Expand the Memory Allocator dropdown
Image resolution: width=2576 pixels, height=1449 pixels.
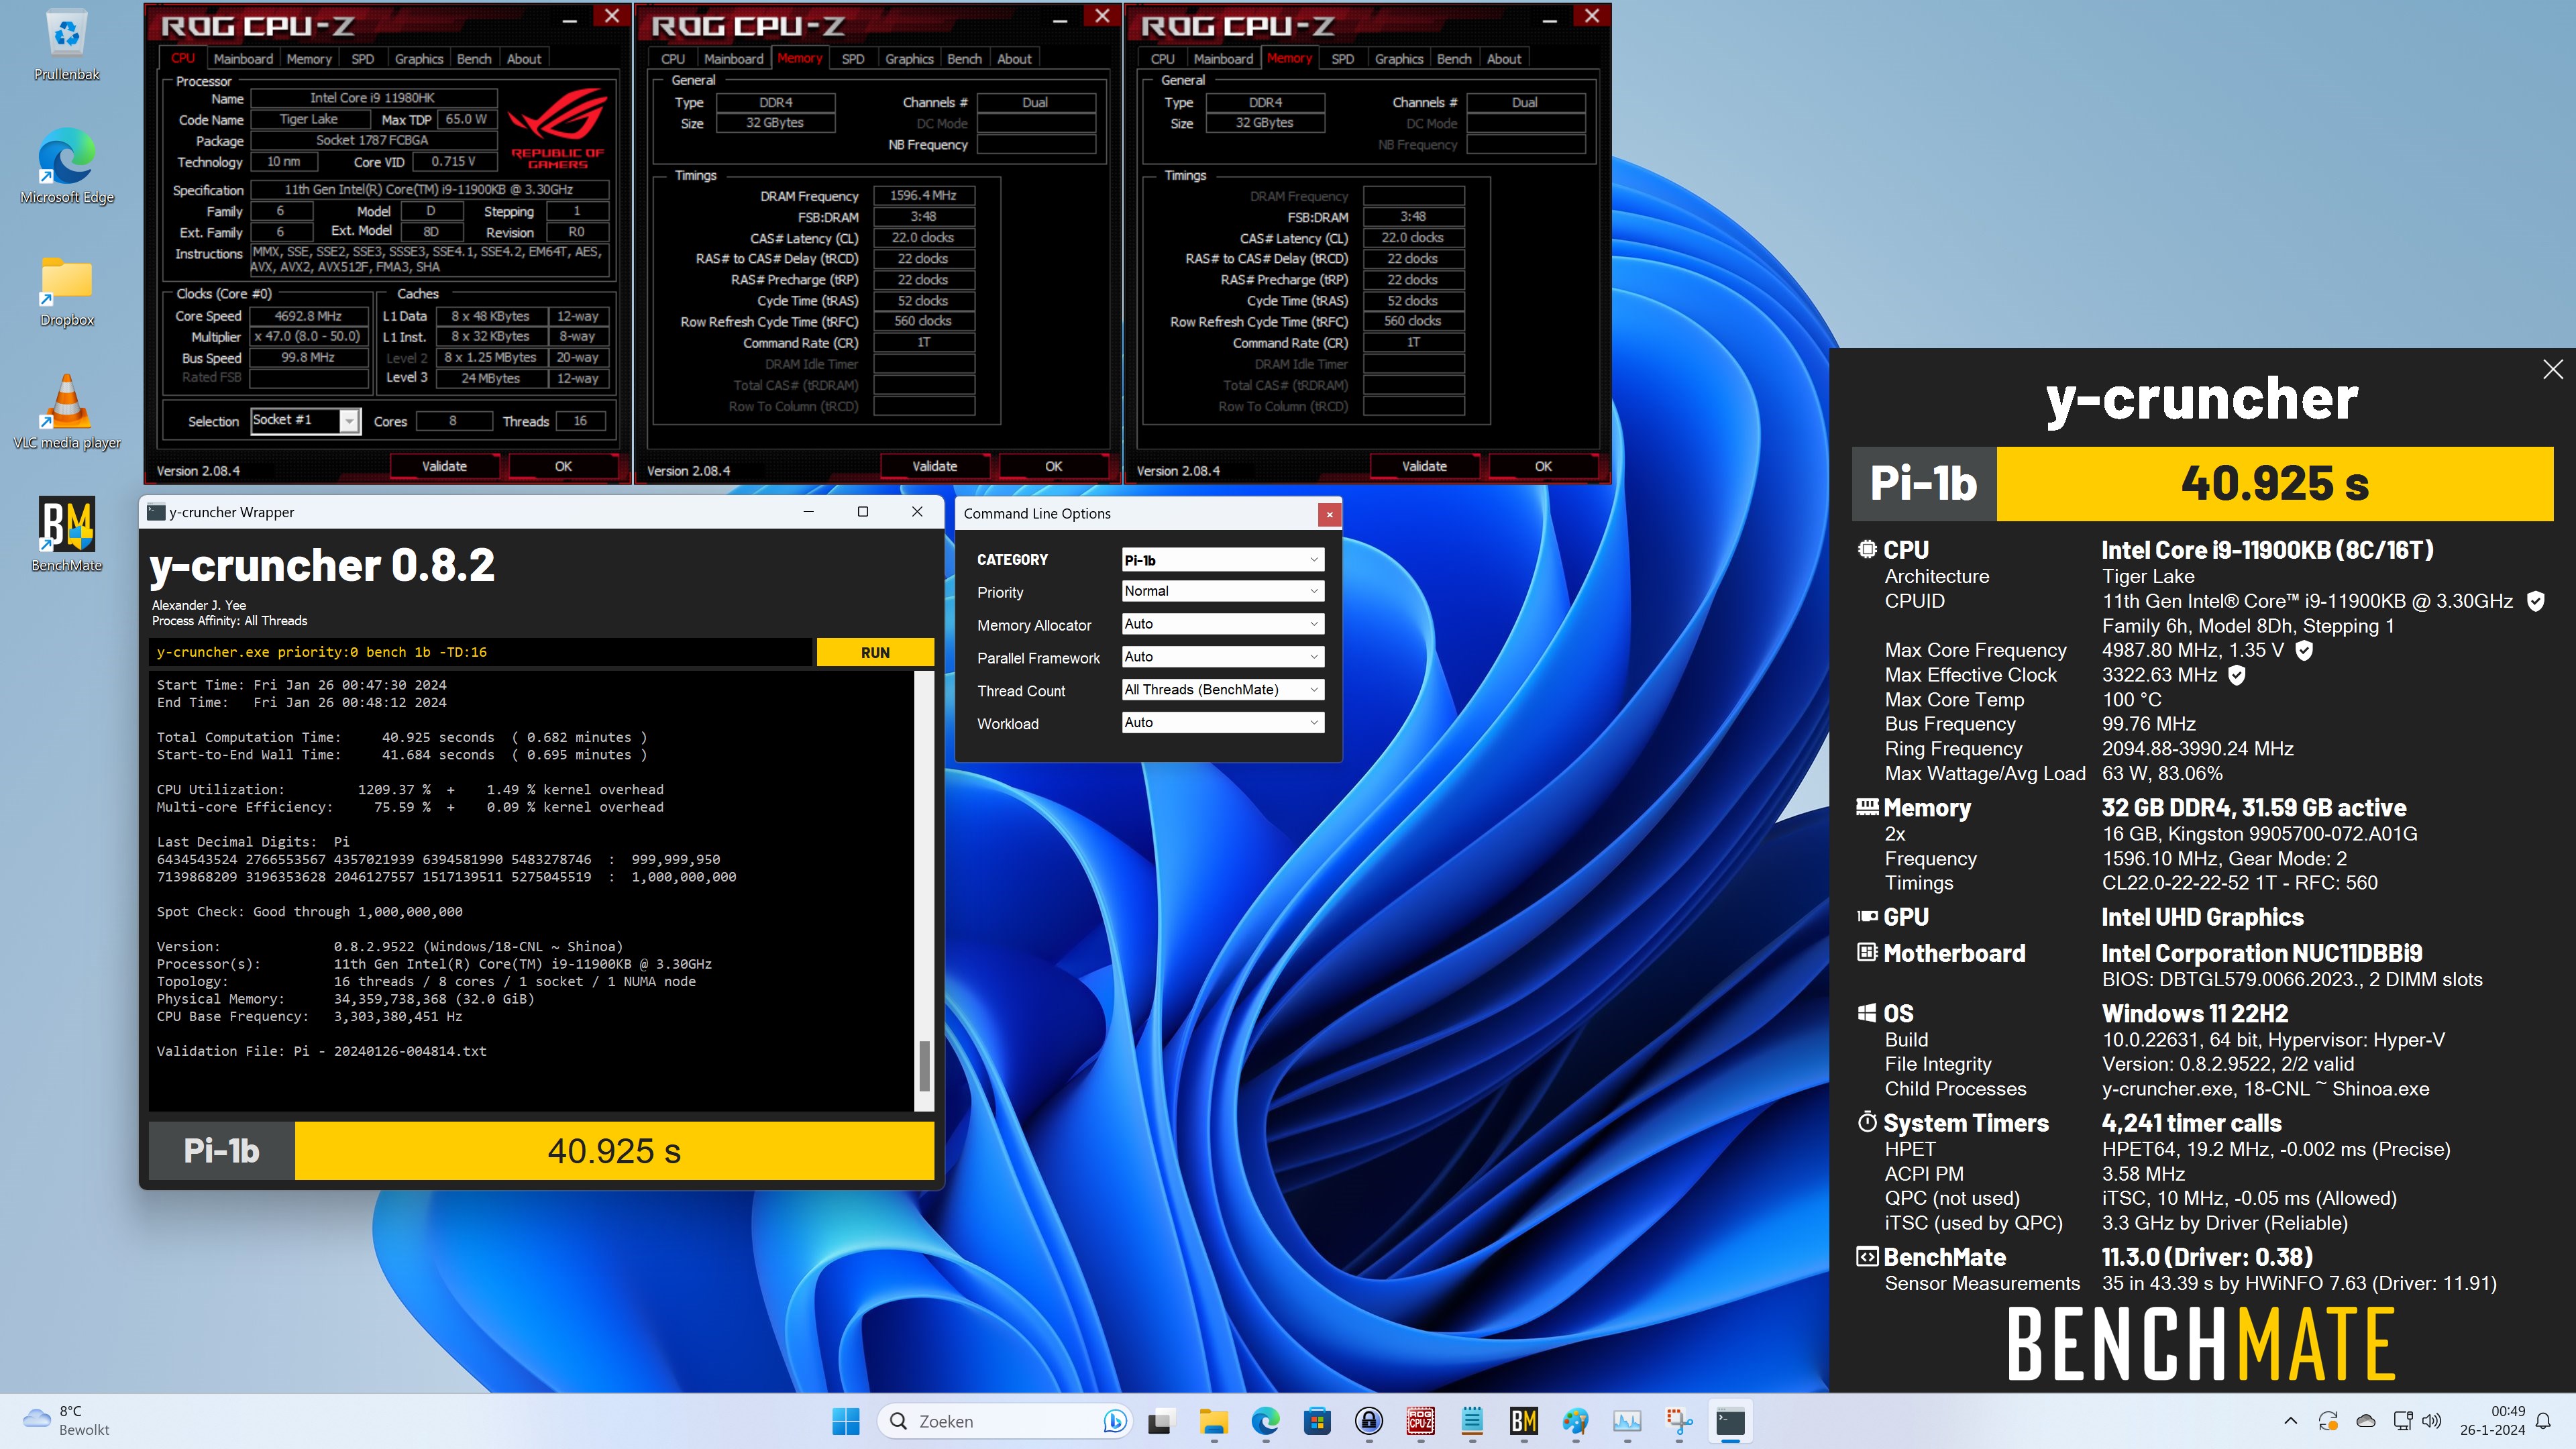[1222, 624]
